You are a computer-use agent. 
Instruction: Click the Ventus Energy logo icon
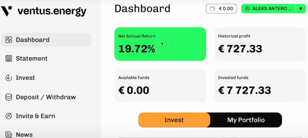7,11
